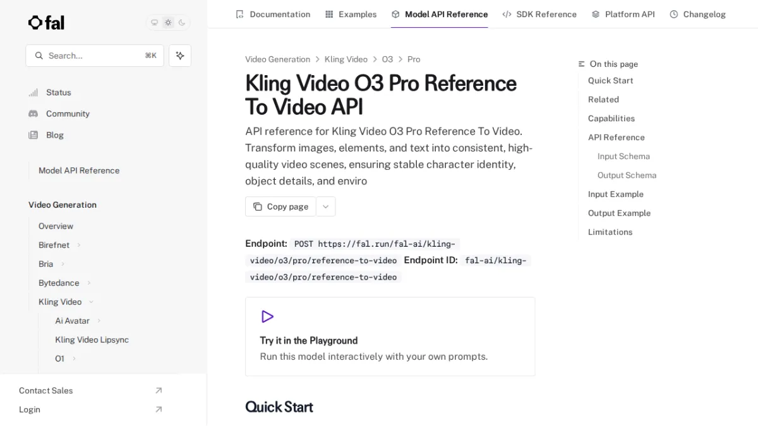Open the Copy page dropdown arrow
Screen dimensions: 758x426
(x=326, y=206)
